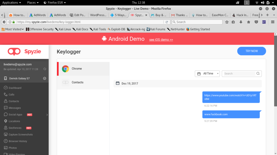Click the Pocket icon in the toolbar
Viewport: 277px width, 155px height.
(256, 22)
